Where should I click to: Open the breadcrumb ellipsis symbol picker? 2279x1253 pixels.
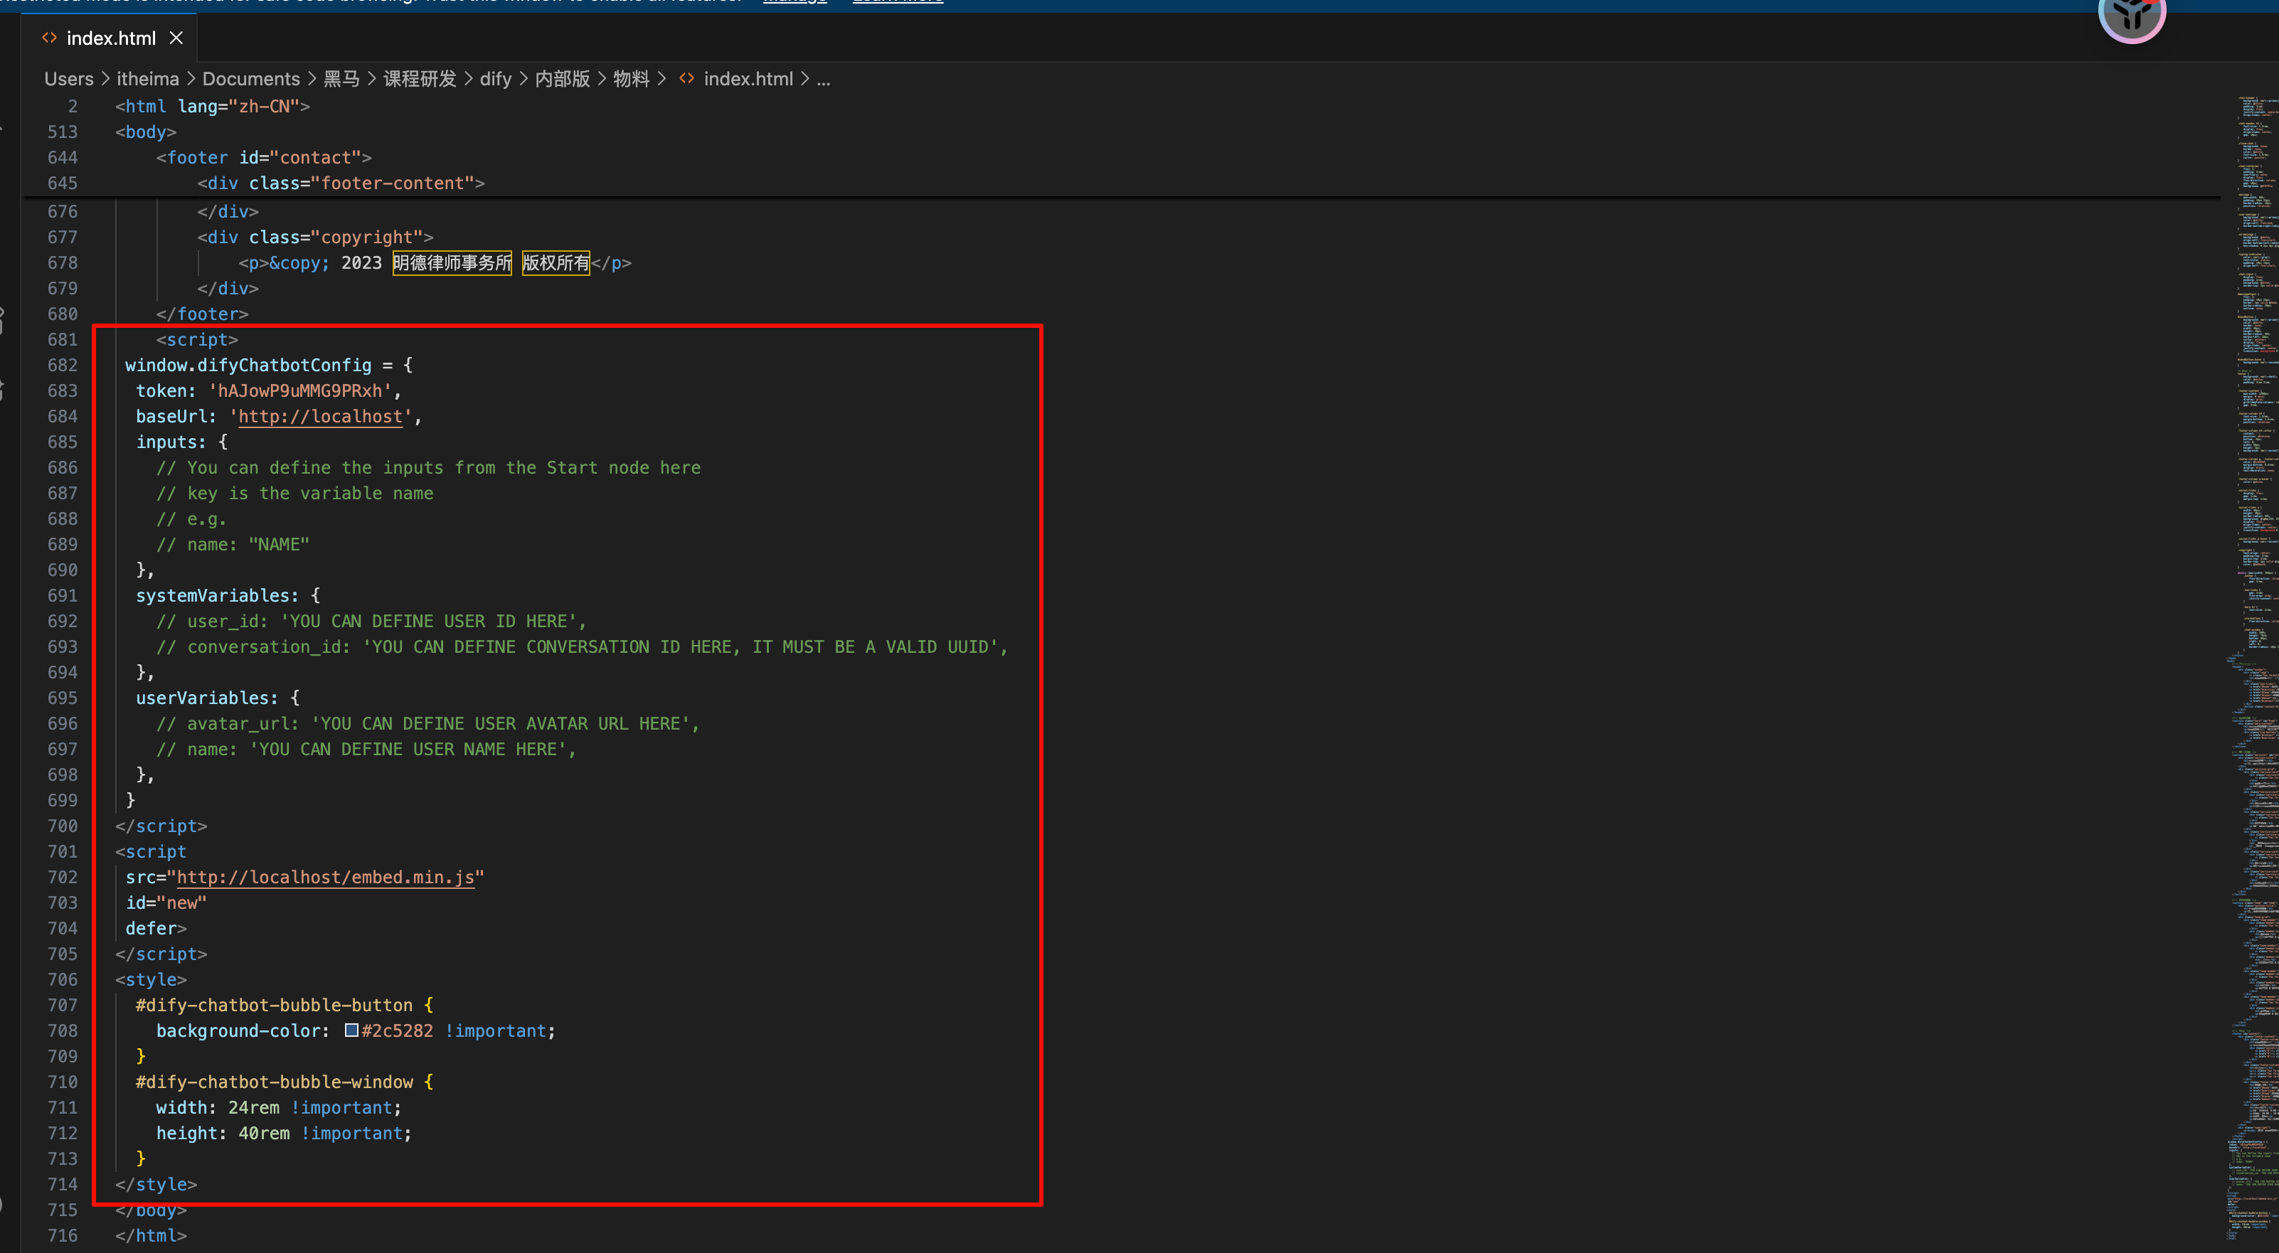pyautogui.click(x=824, y=79)
